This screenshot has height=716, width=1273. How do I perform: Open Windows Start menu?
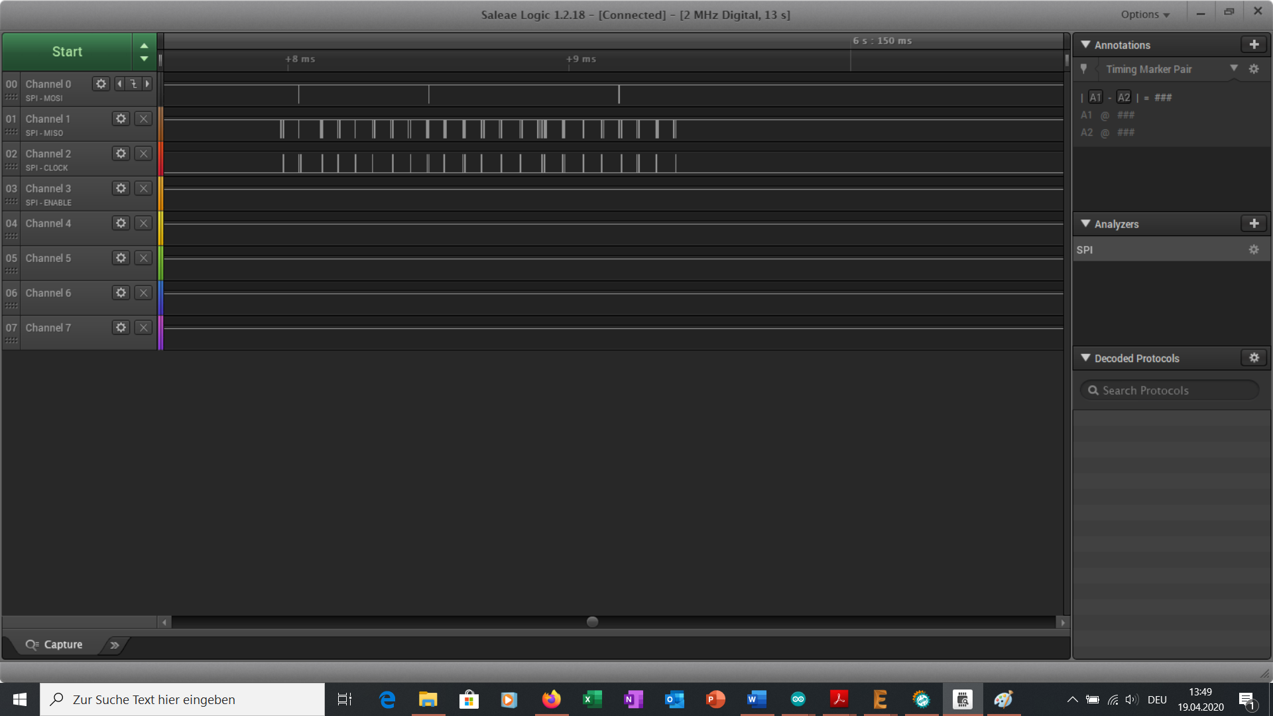[x=20, y=699]
